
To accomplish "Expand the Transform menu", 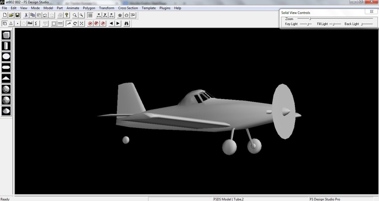I will click(107, 8).
